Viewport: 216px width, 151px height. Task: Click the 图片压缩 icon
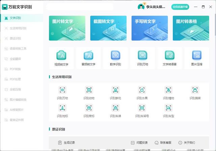(196, 56)
